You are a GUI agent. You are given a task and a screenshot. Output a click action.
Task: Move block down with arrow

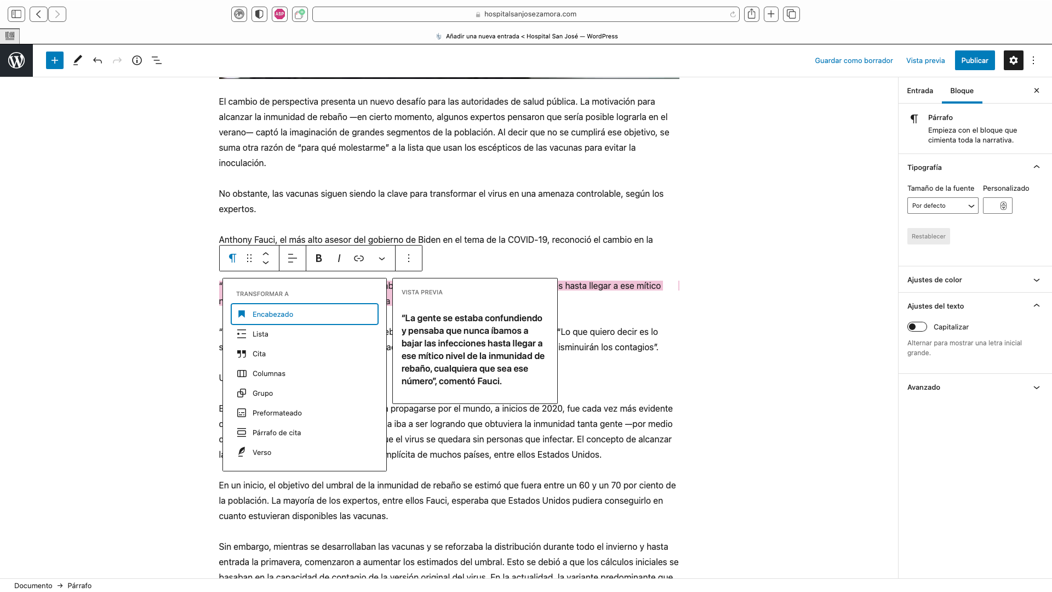click(266, 263)
